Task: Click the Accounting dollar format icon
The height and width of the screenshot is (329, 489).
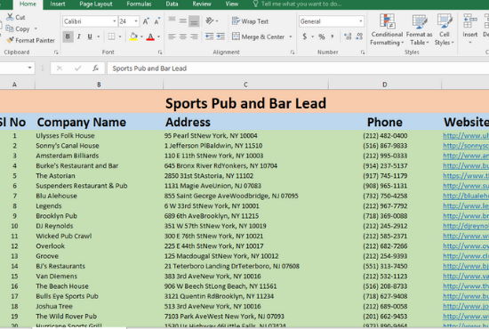Action: pyautogui.click(x=304, y=36)
